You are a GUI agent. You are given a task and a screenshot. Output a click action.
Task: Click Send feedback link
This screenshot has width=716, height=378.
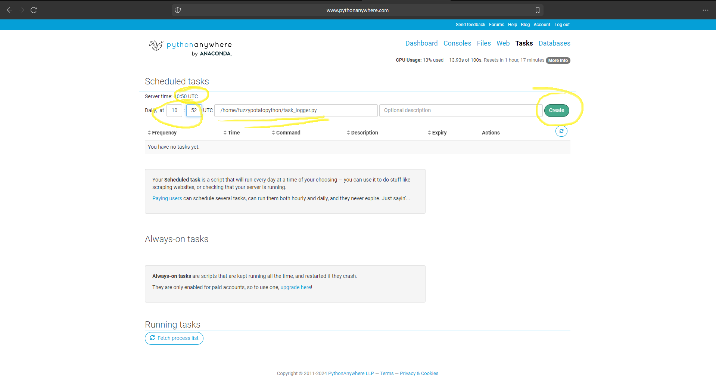pyautogui.click(x=470, y=25)
